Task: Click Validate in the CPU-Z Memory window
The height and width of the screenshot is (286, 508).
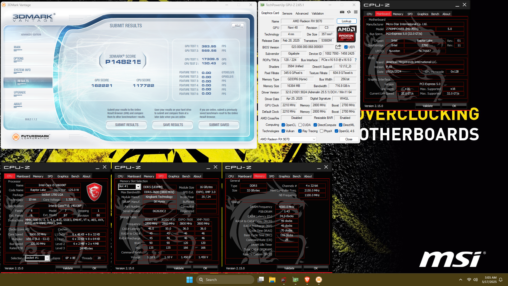Action: click(x=289, y=268)
